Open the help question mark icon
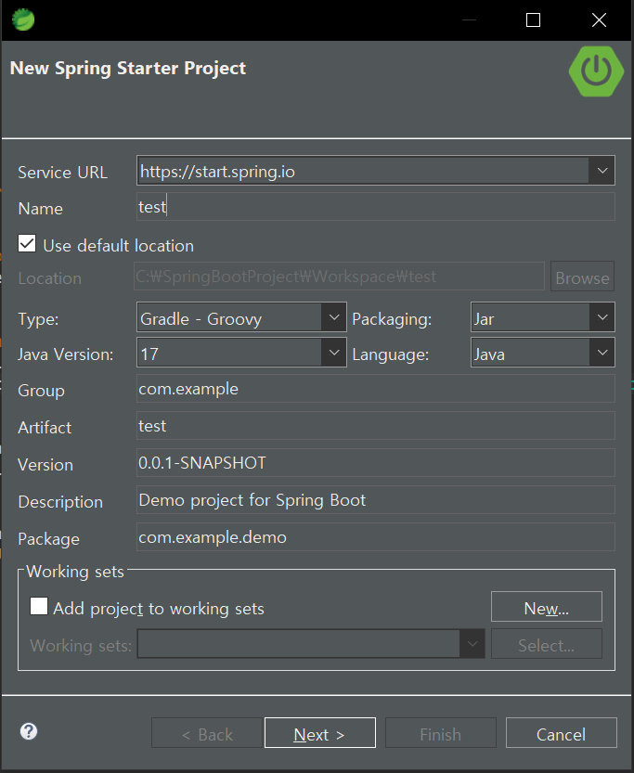Image resolution: width=634 pixels, height=773 pixels. pos(29,731)
